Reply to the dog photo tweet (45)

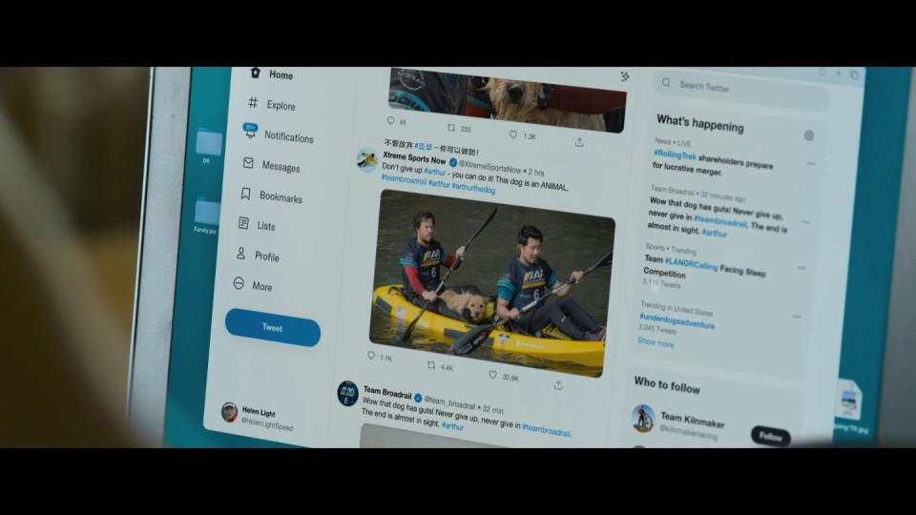395,121
